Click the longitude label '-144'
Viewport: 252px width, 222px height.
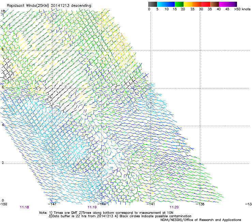(x=102, y=204)
